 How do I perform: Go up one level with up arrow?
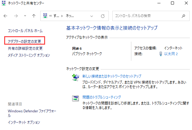click(34, 16)
